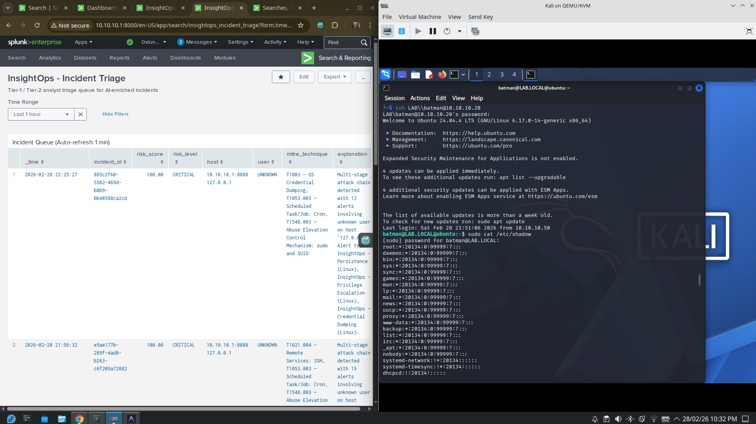
Task: Click the terminal's vertical scrollbar handle
Action: click(x=699, y=280)
